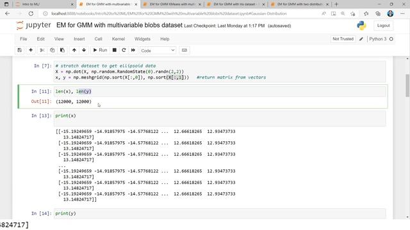Click Last Checkpoint text
This screenshot has width=410, height=230.
tap(224, 26)
